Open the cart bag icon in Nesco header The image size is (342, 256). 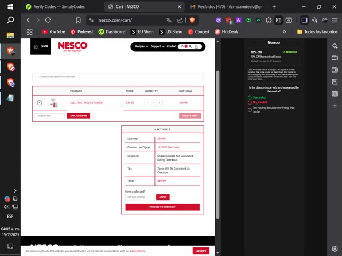[182, 46]
